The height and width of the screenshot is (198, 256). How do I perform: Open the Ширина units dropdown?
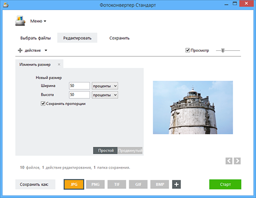[x=105, y=86]
